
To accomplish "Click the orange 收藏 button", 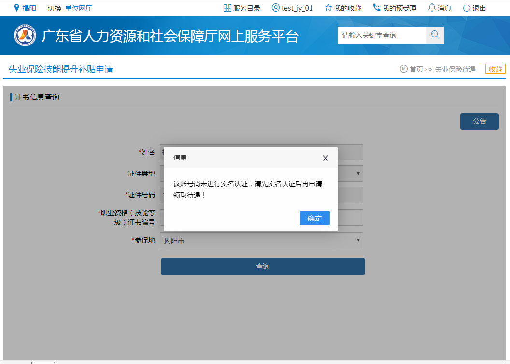I will [496, 69].
